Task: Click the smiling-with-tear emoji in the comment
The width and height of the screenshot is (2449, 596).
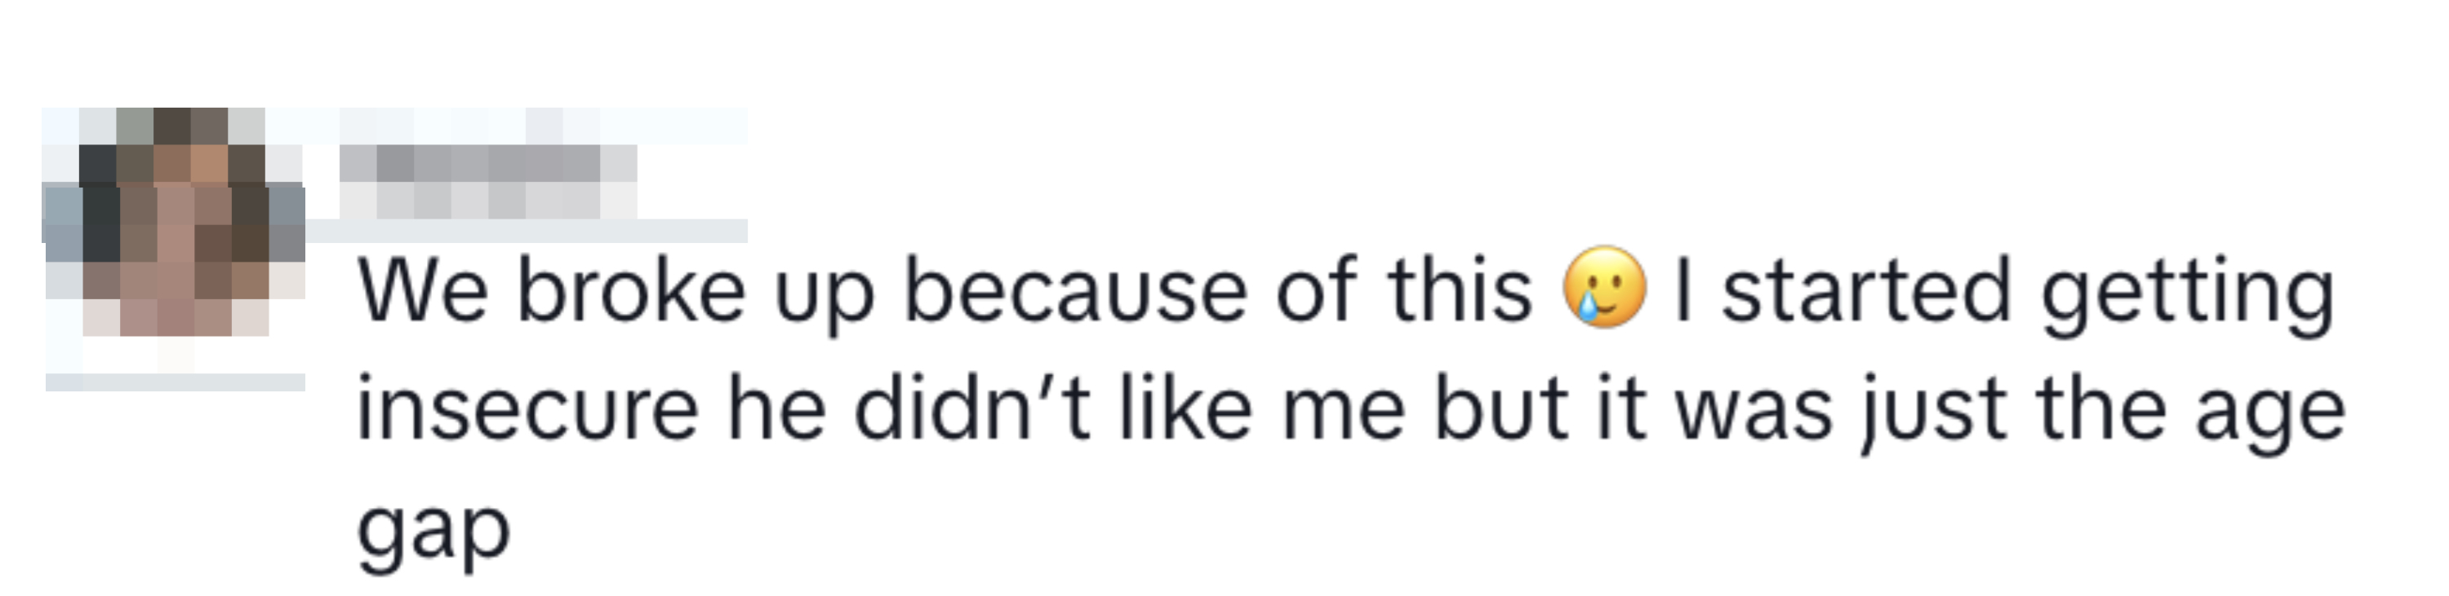Action: 1605,289
